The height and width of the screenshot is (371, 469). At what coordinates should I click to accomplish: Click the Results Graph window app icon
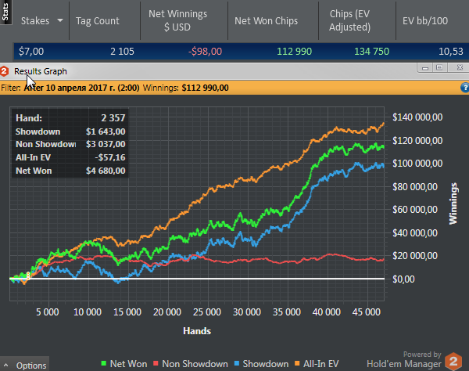(x=5, y=70)
